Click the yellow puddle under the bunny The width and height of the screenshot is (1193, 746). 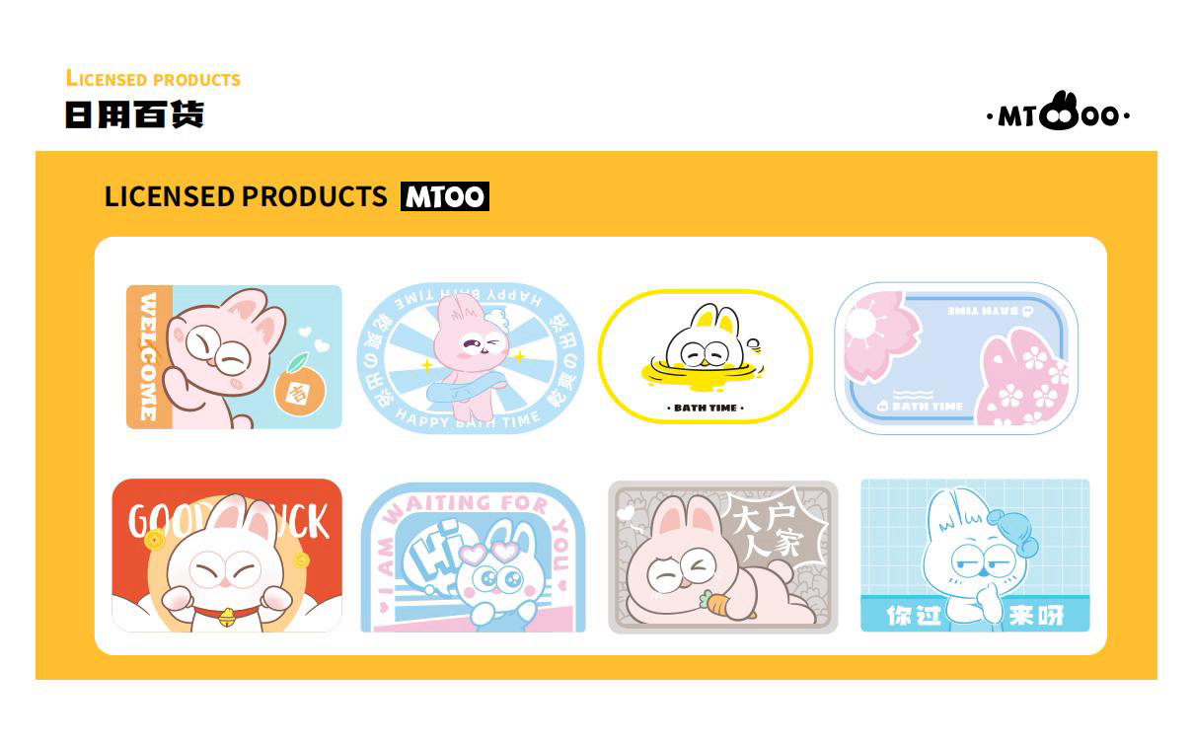[x=703, y=373]
